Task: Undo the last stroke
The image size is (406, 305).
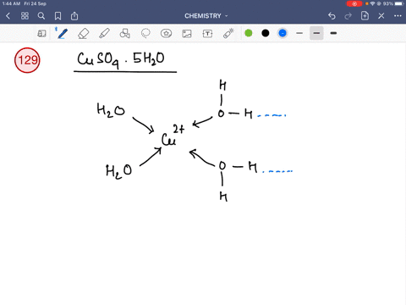Action: coord(332,16)
